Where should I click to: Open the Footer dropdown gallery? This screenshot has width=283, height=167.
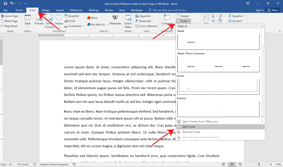pos(183,21)
